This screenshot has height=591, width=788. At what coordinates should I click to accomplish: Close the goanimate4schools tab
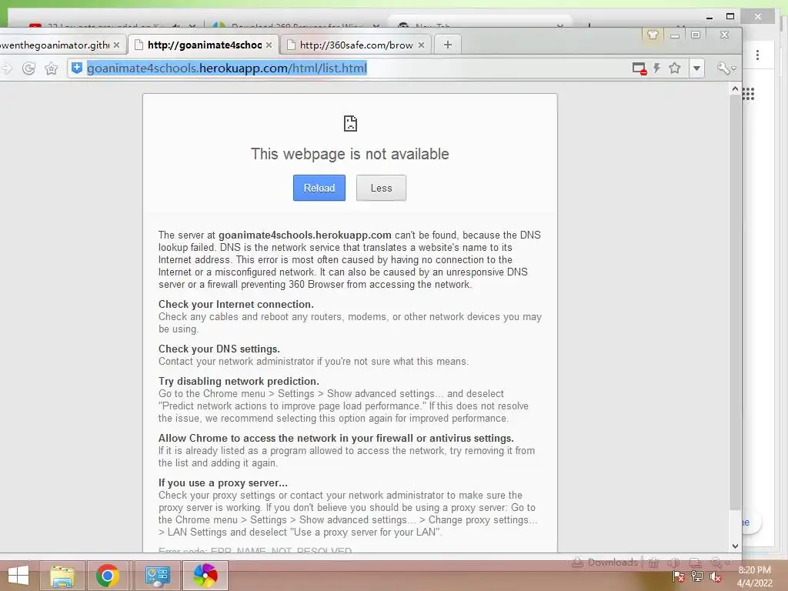click(269, 45)
